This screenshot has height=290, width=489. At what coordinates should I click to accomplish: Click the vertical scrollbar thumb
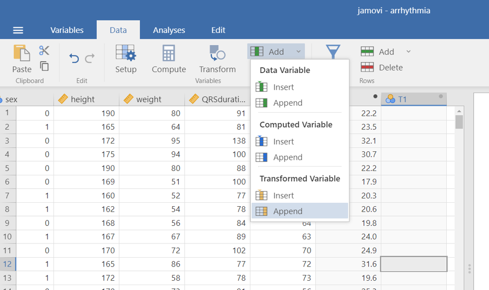[x=459, y=122]
